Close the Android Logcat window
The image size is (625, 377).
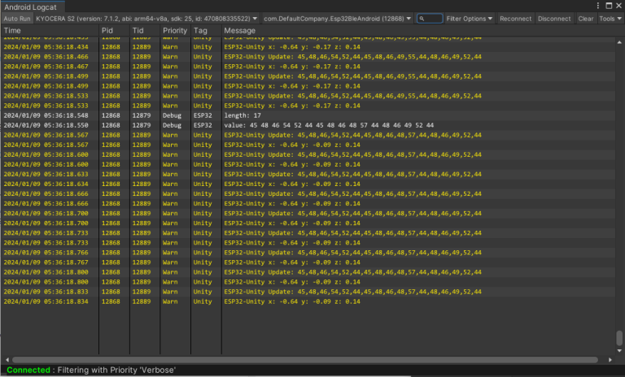618,6
